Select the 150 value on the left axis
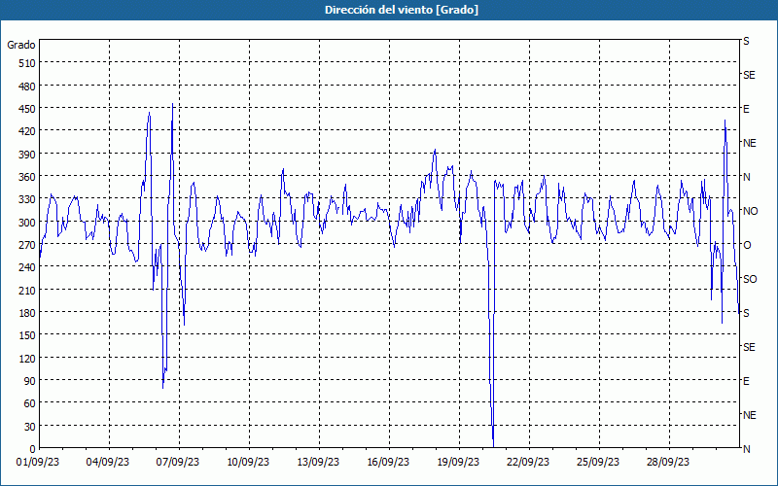Image resolution: width=778 pixels, height=486 pixels. pyautogui.click(x=27, y=335)
